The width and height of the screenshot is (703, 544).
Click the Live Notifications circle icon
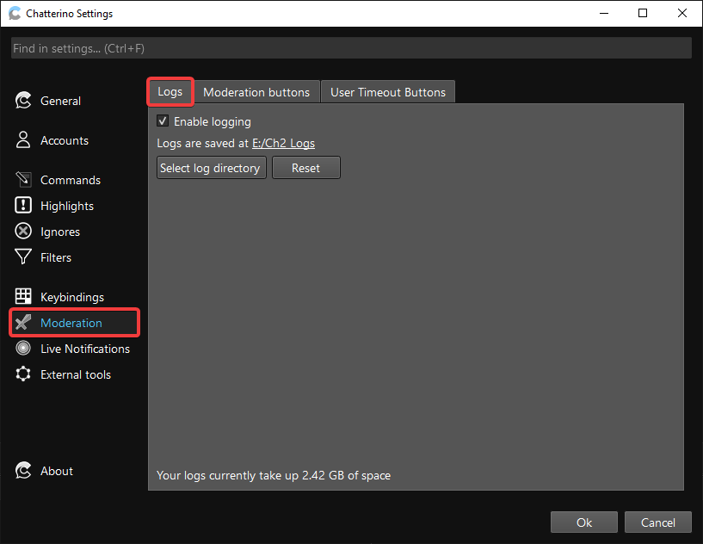pos(23,348)
